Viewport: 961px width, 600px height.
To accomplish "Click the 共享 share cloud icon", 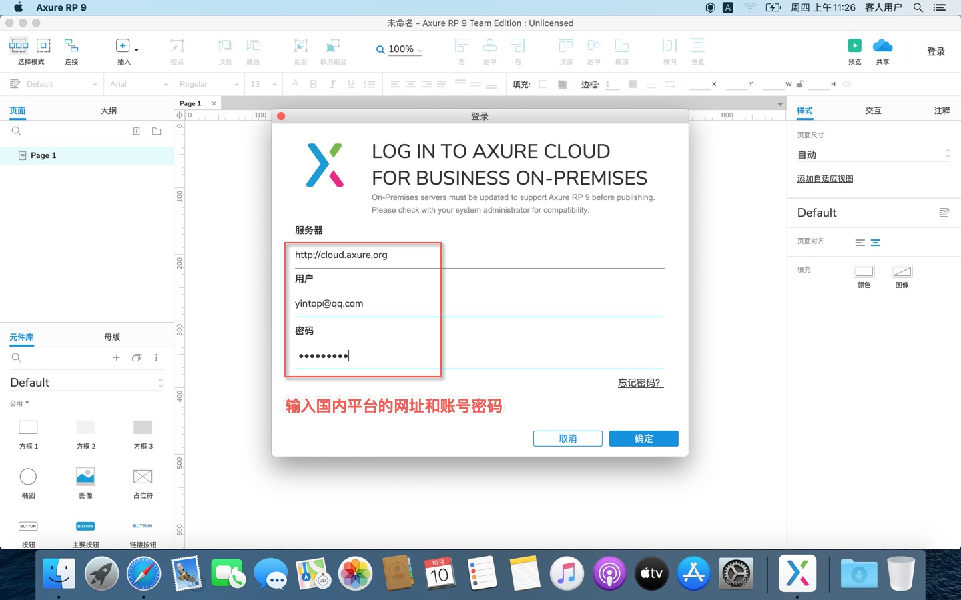I will pos(882,45).
